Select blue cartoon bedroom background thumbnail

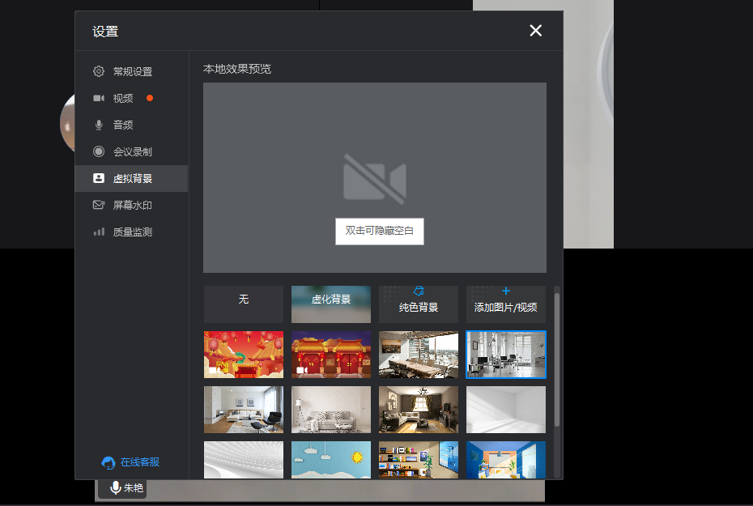pos(506,460)
